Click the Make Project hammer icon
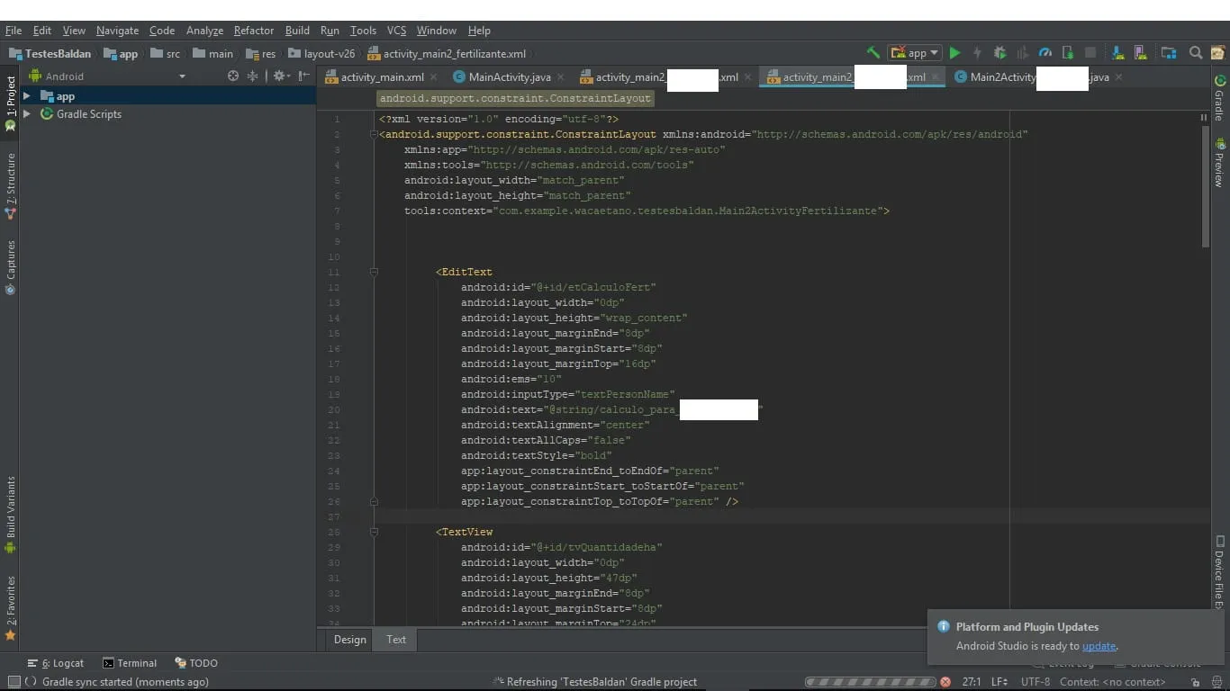This screenshot has height=691, width=1230. coord(873,53)
